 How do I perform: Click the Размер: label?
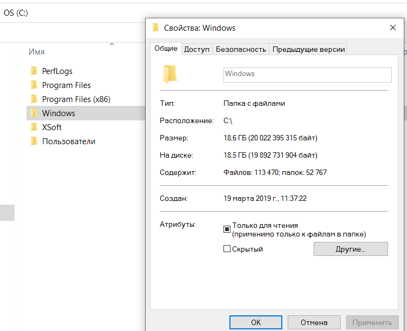tap(174, 138)
